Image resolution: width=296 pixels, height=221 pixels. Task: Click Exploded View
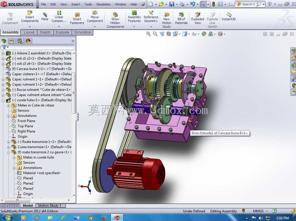tap(198, 19)
